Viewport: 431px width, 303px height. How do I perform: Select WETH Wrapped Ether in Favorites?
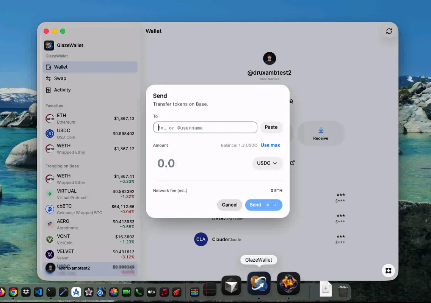coord(90,149)
